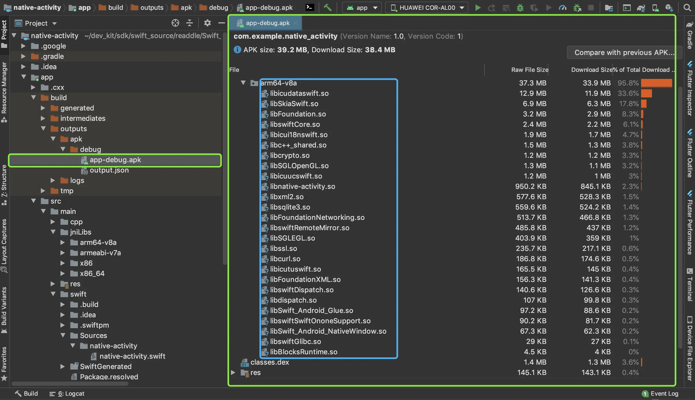
Task: Click Sync Project with Gradle Files icon
Action: (641, 7)
